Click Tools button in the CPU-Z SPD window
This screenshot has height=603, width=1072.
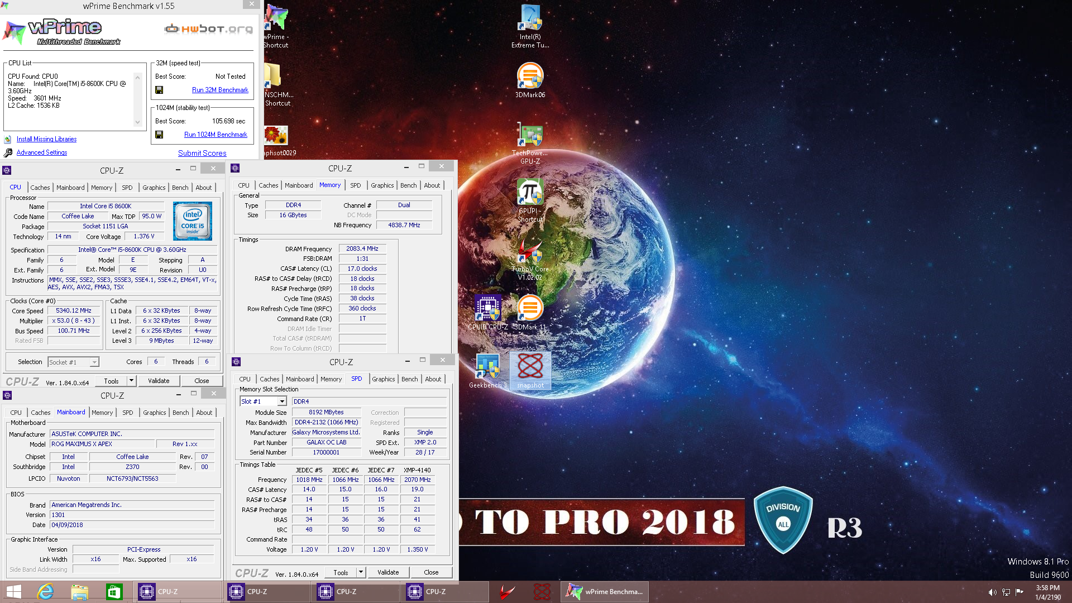[341, 572]
